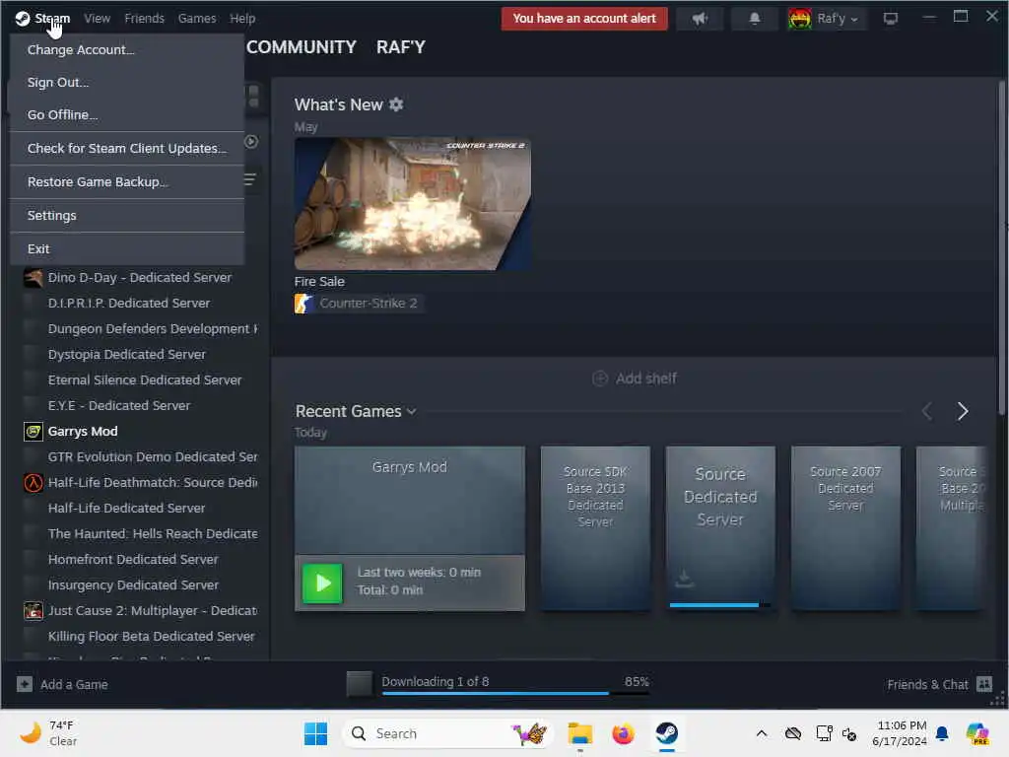This screenshot has width=1009, height=757.
Task: Click the Add shelf button
Action: pos(634,378)
